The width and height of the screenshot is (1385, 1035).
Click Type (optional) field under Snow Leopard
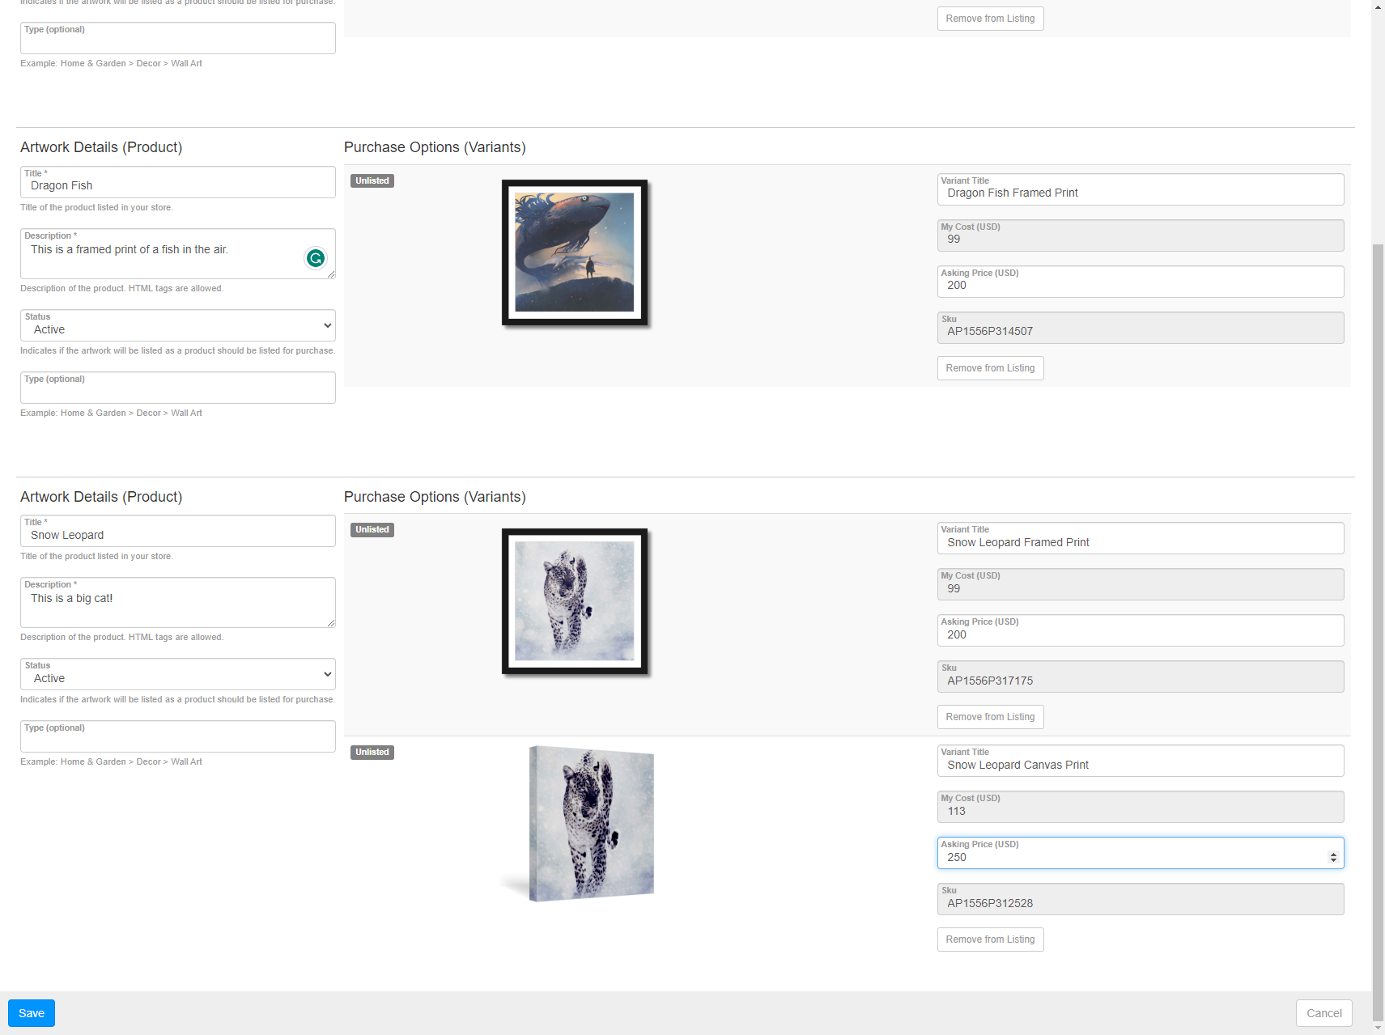(178, 736)
